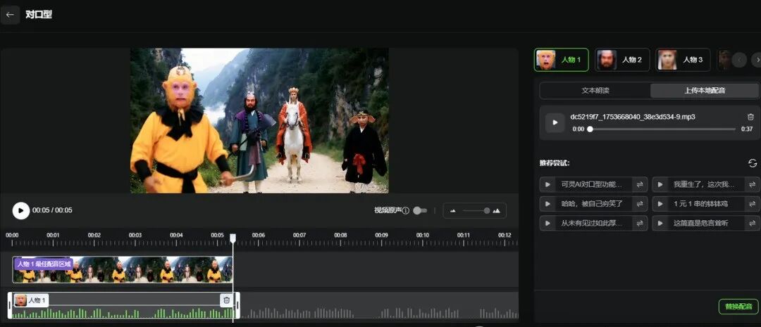
Task: Preview the 哈哈，被自己夯笑了 sample audio
Action: tap(548, 204)
